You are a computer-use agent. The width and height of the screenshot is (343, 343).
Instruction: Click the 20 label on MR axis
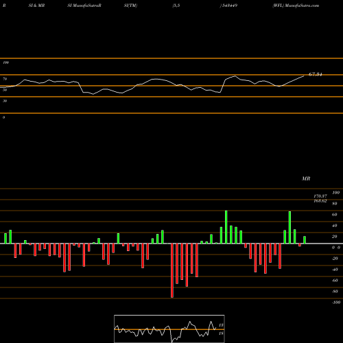(x=335, y=237)
